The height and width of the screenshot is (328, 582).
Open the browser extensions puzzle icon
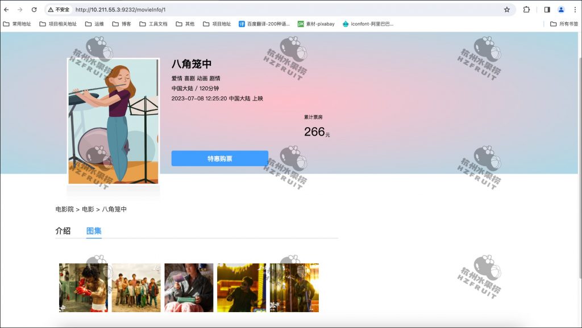pyautogui.click(x=526, y=10)
